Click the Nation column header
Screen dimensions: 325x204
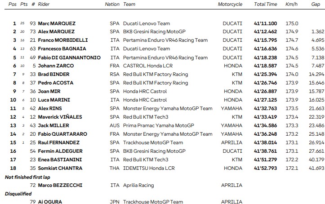pyautogui.click(x=112, y=4)
